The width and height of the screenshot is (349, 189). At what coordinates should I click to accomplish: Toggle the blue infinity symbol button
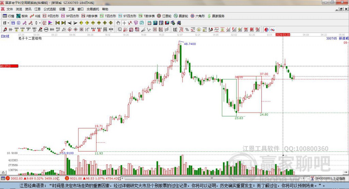click(x=272, y=30)
